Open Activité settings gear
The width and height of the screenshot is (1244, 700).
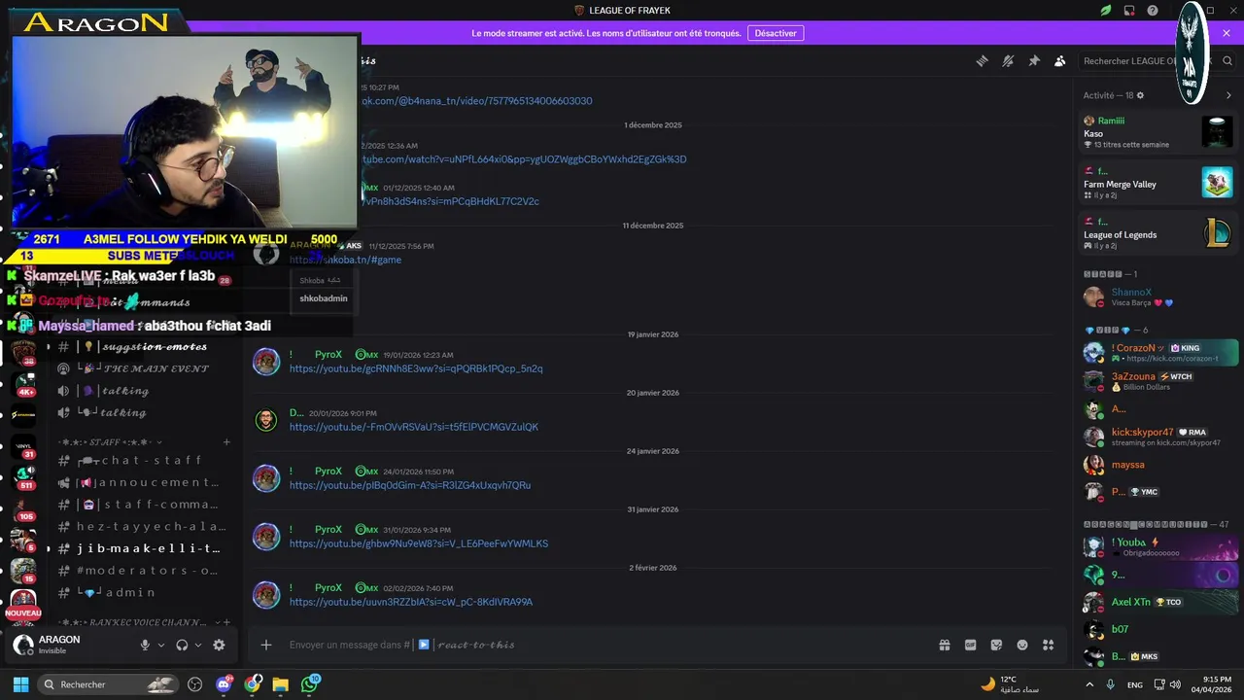(x=1140, y=95)
